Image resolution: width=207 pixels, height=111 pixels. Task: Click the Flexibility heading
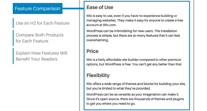pyautogui.click(x=98, y=75)
